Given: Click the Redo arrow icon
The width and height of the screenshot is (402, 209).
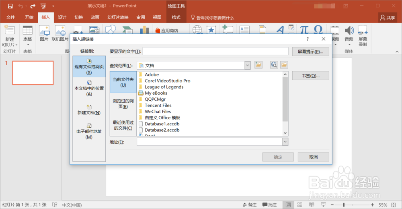Looking at the screenshot, I should (x=33, y=6).
